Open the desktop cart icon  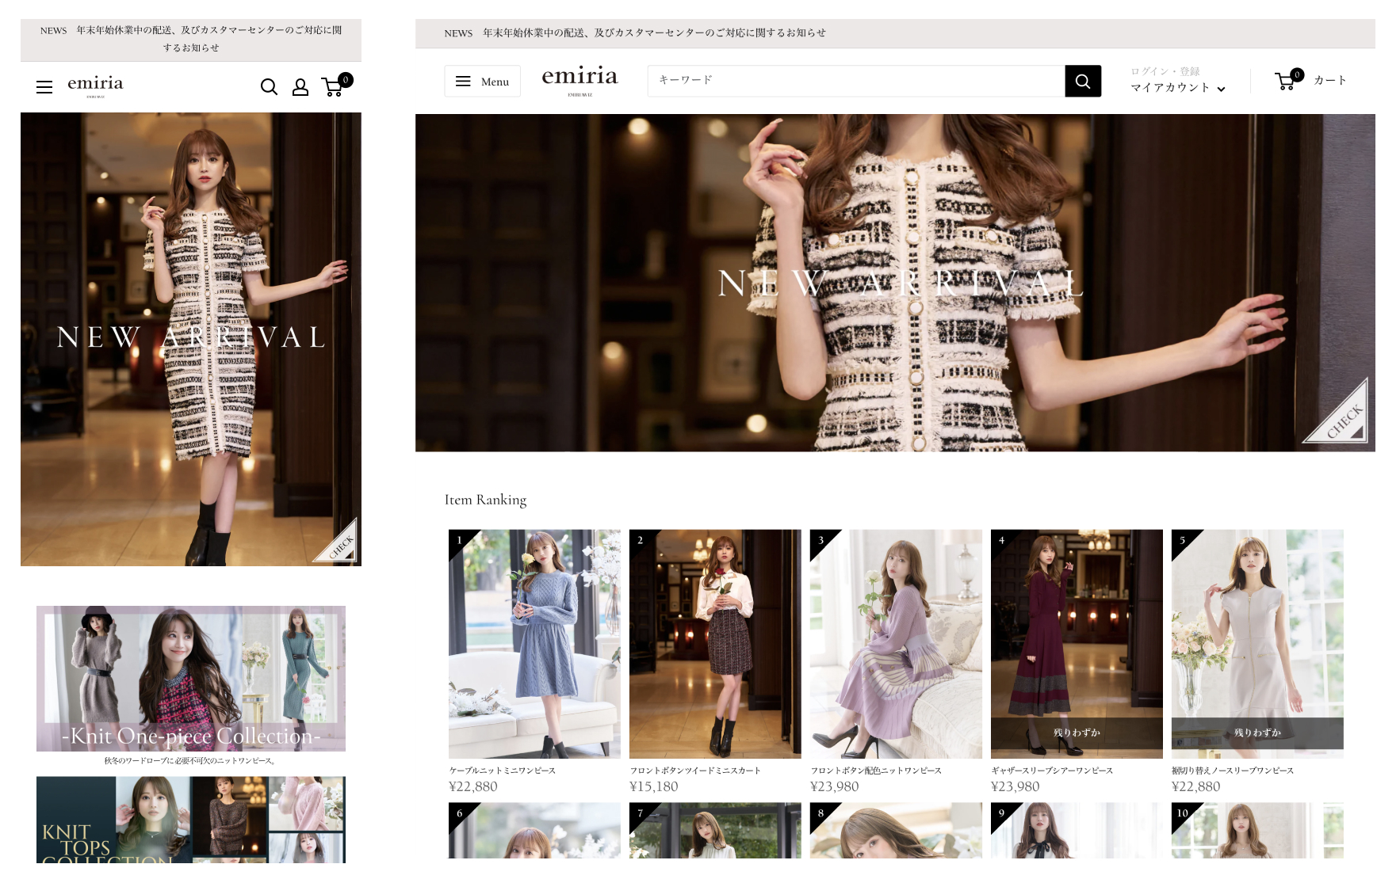[x=1285, y=81]
